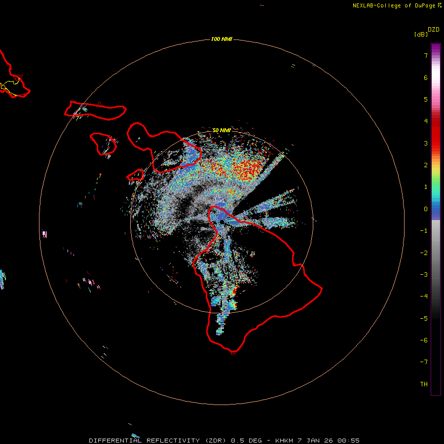The height and width of the screenshot is (444, 444).
Task: Click the -2 dB tick label on the scale
Action: coord(424,253)
